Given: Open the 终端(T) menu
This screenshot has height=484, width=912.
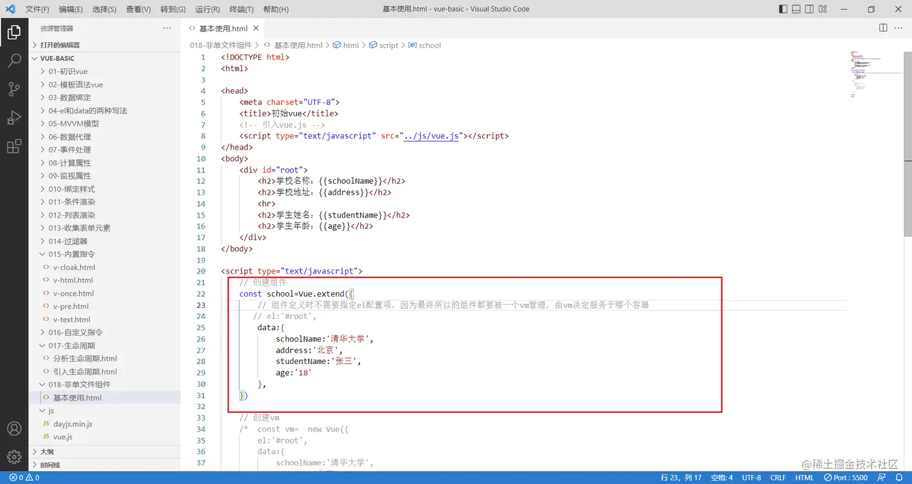Looking at the screenshot, I should 242,9.
